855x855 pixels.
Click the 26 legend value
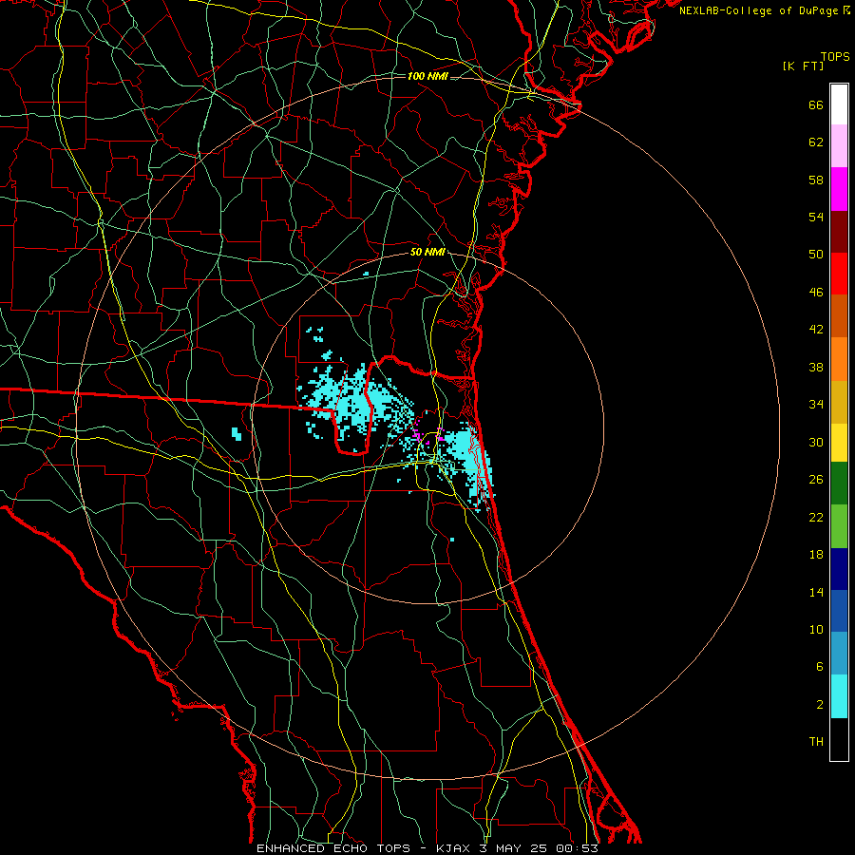click(x=816, y=480)
